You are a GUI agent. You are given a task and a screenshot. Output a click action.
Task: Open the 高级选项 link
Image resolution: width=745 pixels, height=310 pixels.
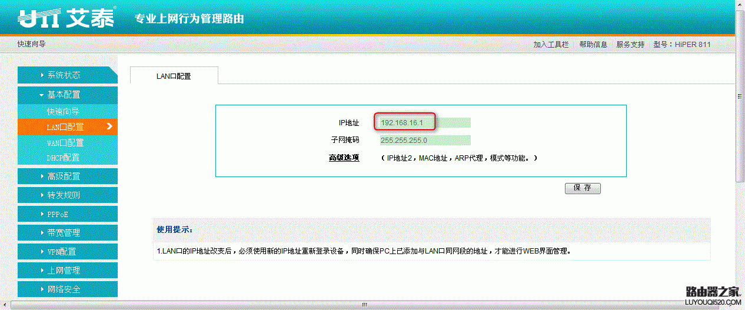tap(344, 158)
